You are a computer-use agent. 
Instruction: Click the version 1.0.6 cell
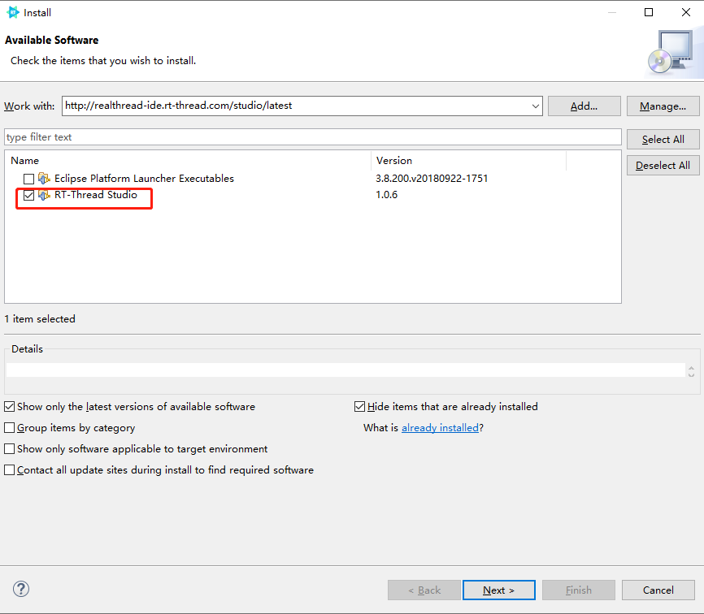click(x=387, y=195)
